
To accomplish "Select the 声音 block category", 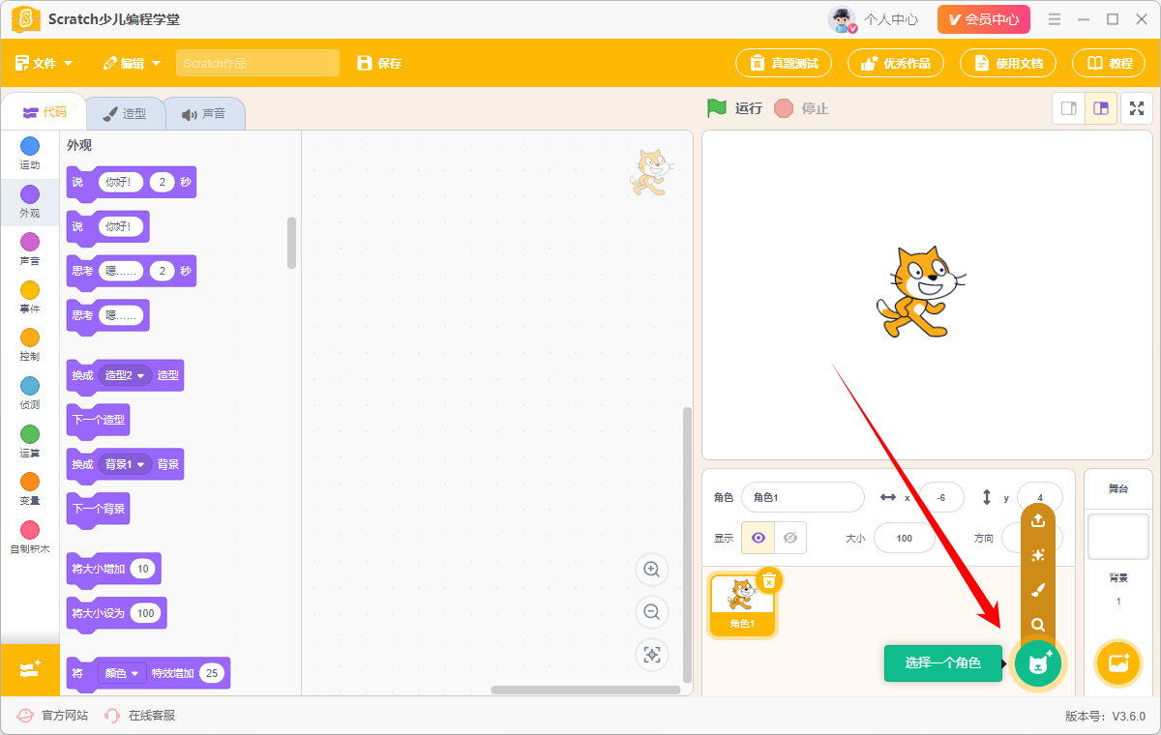I will 30,249.
